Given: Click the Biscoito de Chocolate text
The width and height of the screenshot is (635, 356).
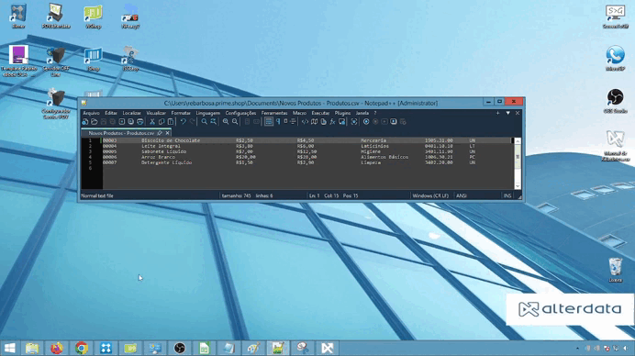Looking at the screenshot, I should tap(171, 140).
